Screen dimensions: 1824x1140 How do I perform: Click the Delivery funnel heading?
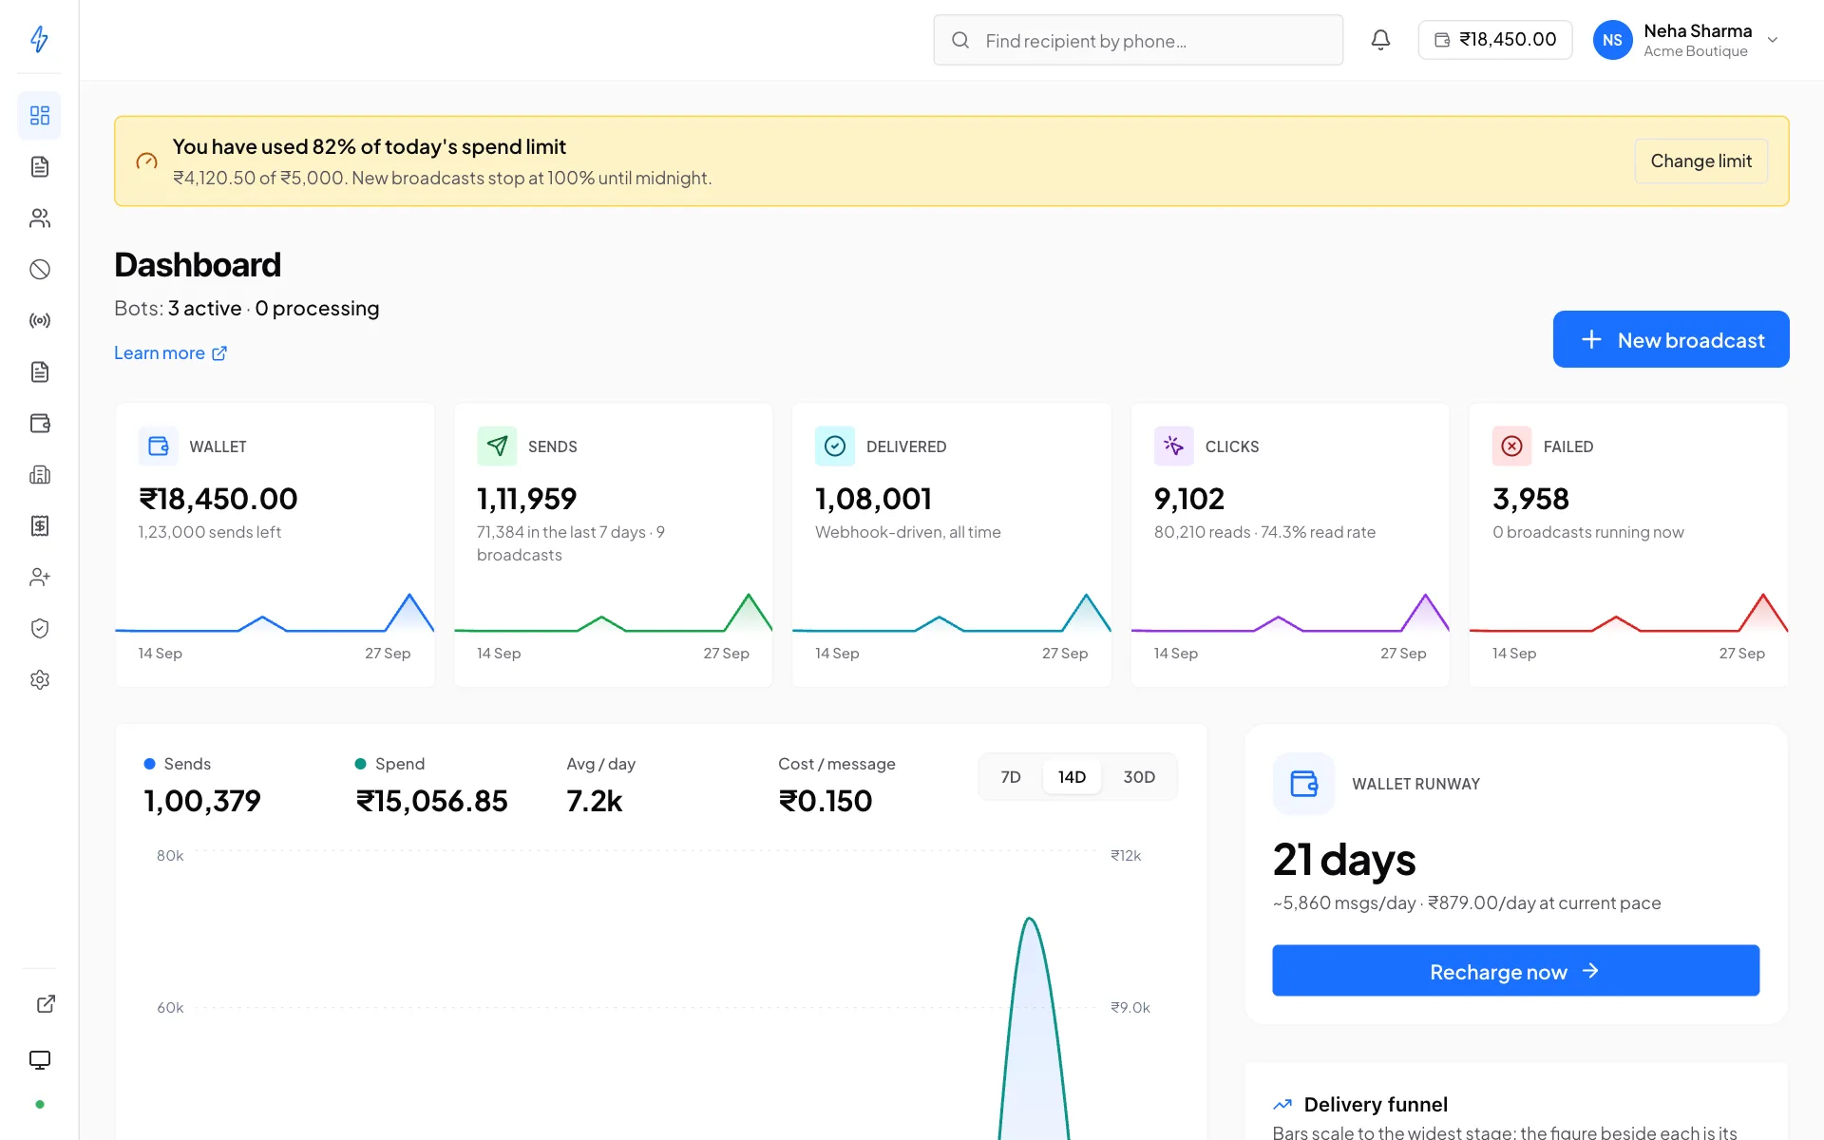coord(1376,1105)
